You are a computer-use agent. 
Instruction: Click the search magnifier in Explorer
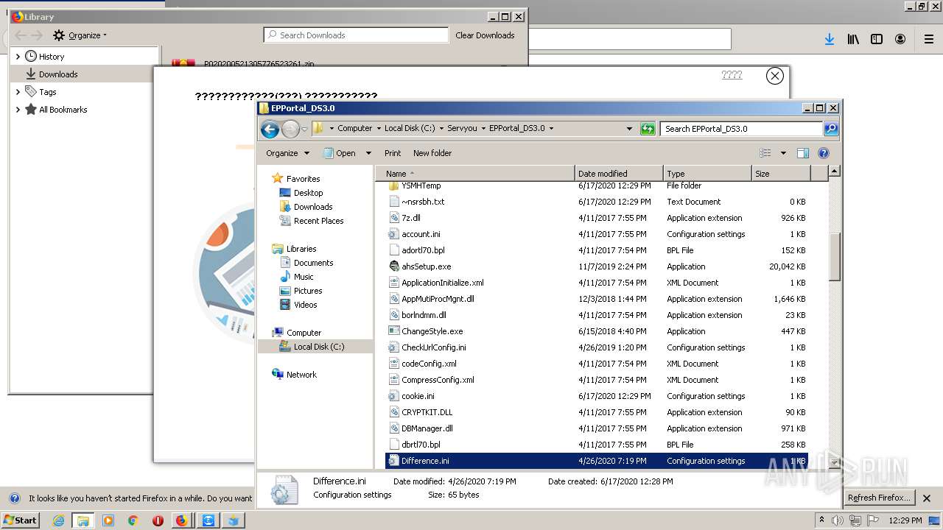(x=830, y=129)
